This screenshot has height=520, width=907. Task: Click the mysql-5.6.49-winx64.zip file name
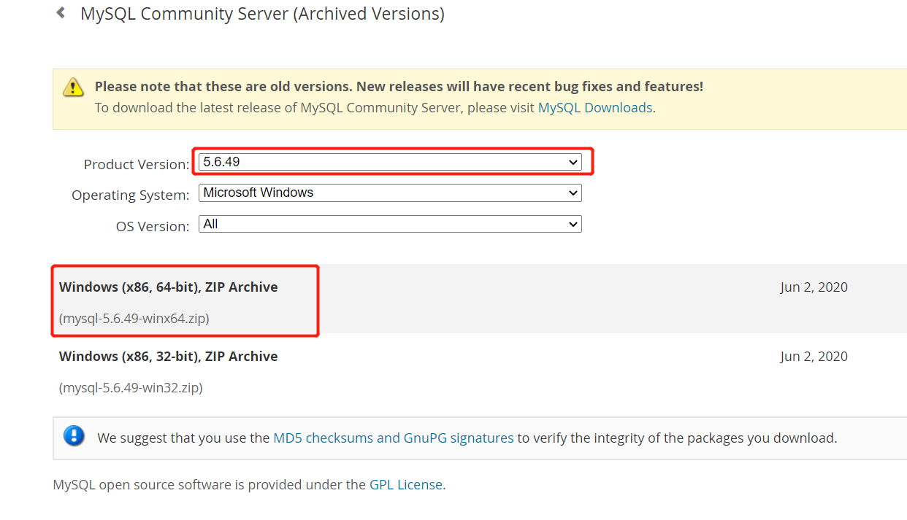point(134,318)
